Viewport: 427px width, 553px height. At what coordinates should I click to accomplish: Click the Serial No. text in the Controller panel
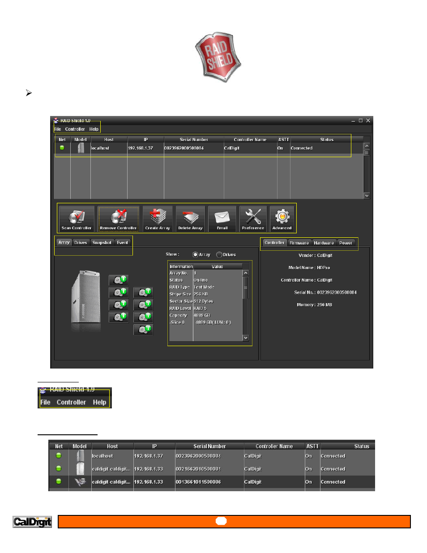325,292
